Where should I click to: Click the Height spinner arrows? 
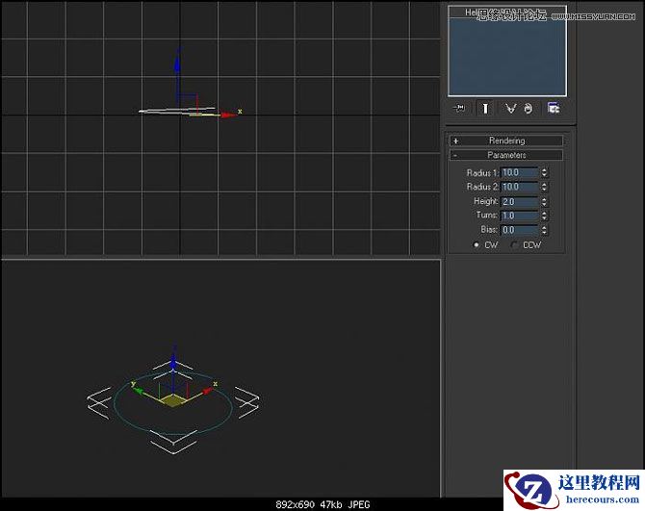click(x=544, y=201)
